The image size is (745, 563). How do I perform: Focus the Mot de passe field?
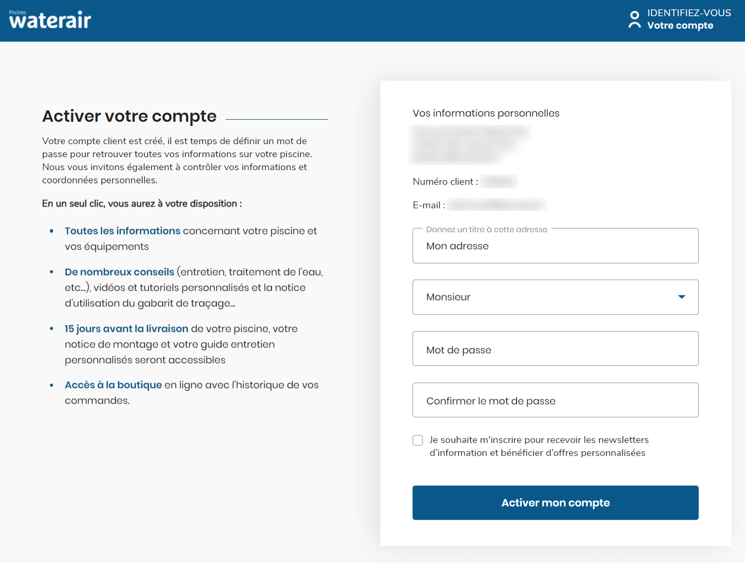click(x=555, y=349)
